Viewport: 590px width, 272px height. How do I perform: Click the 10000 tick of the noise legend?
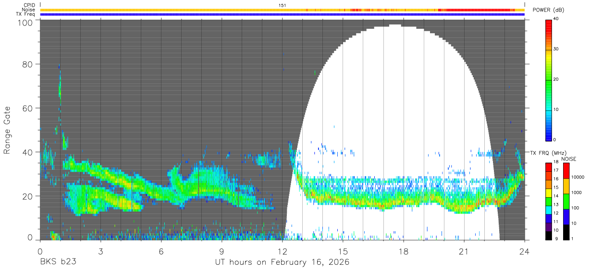coord(578,177)
